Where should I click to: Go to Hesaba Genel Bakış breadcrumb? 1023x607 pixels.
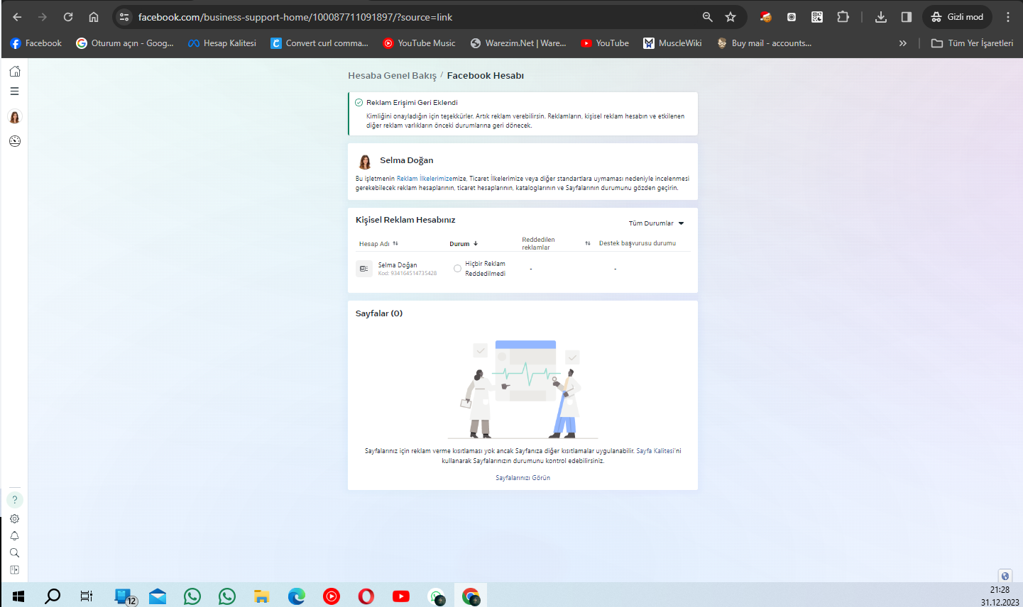392,76
